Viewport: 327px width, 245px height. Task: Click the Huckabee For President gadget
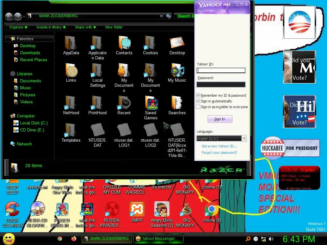290,148
